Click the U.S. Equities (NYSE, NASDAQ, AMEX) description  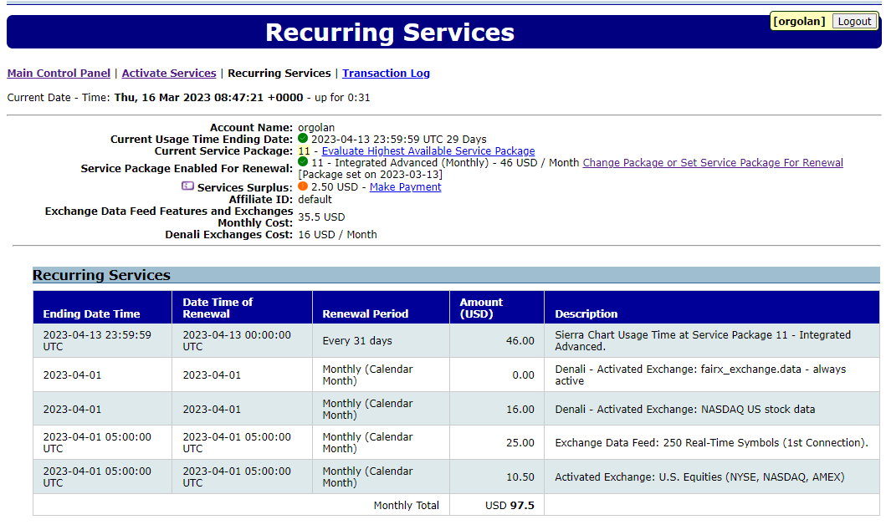(712, 477)
